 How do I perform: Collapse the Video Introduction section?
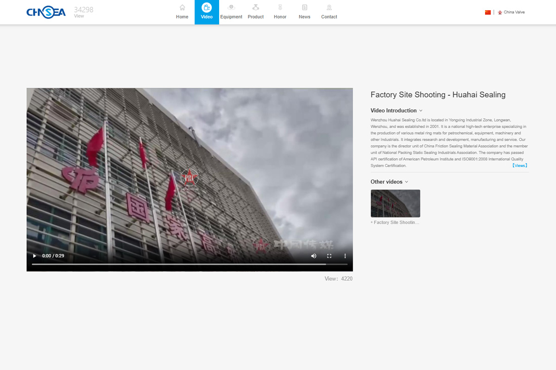coord(421,111)
